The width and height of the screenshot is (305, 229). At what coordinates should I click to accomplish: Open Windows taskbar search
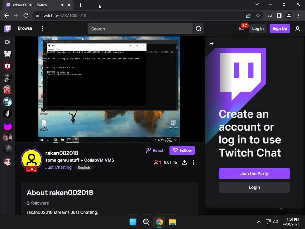click(146, 222)
